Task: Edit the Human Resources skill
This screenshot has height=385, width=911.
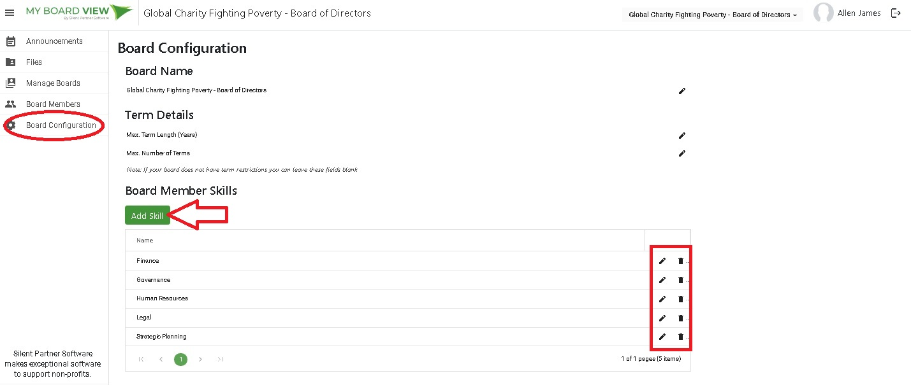Action: [x=662, y=299]
